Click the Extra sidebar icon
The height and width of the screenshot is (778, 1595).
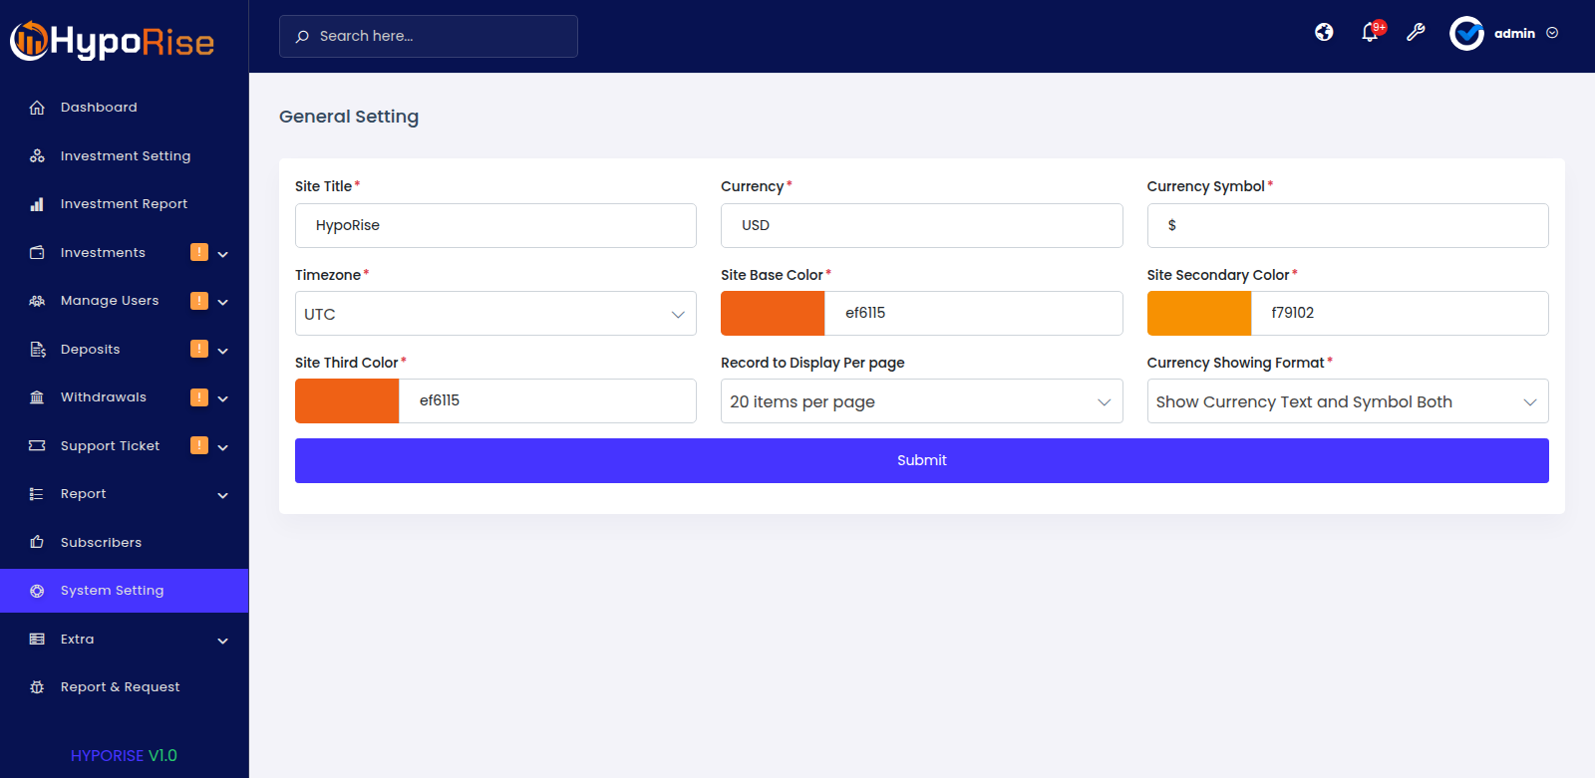coord(37,640)
